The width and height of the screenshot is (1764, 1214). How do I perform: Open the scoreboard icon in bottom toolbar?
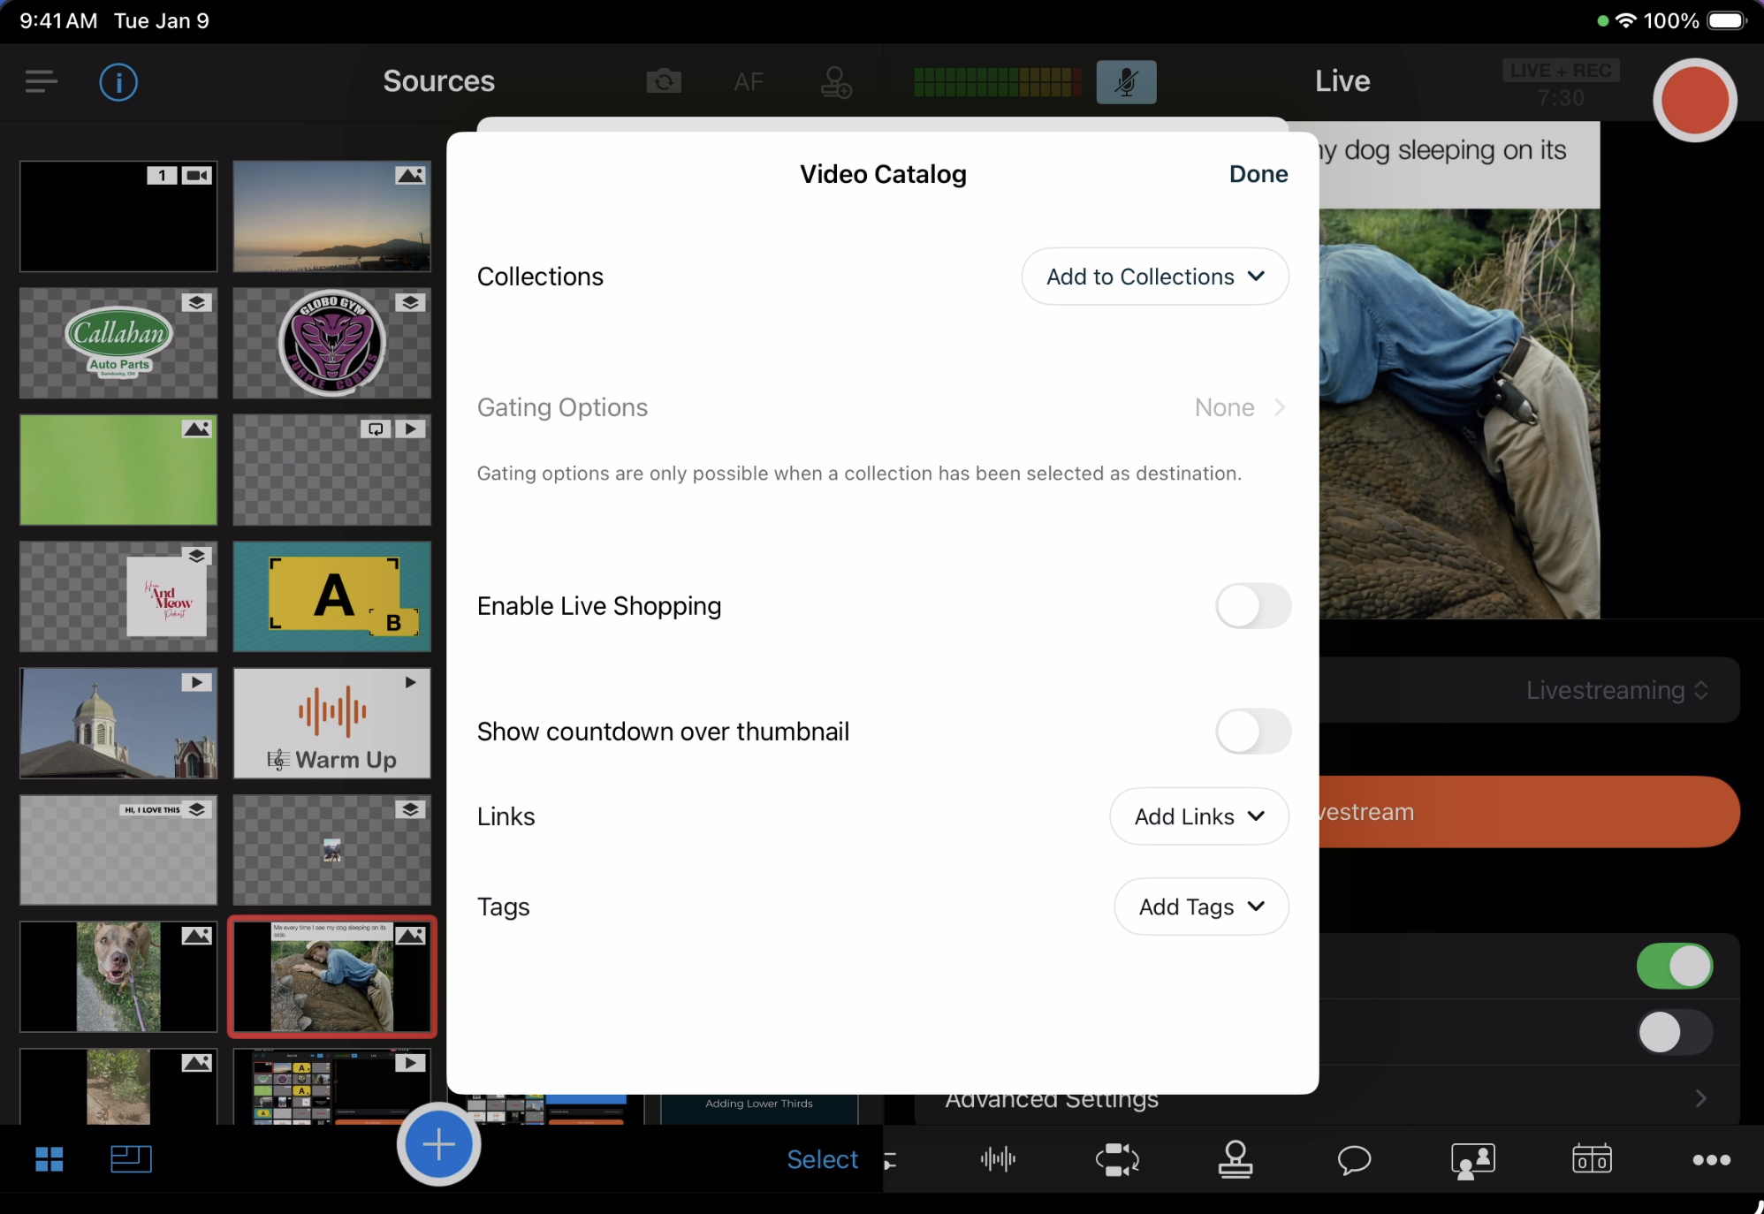[x=1592, y=1159]
